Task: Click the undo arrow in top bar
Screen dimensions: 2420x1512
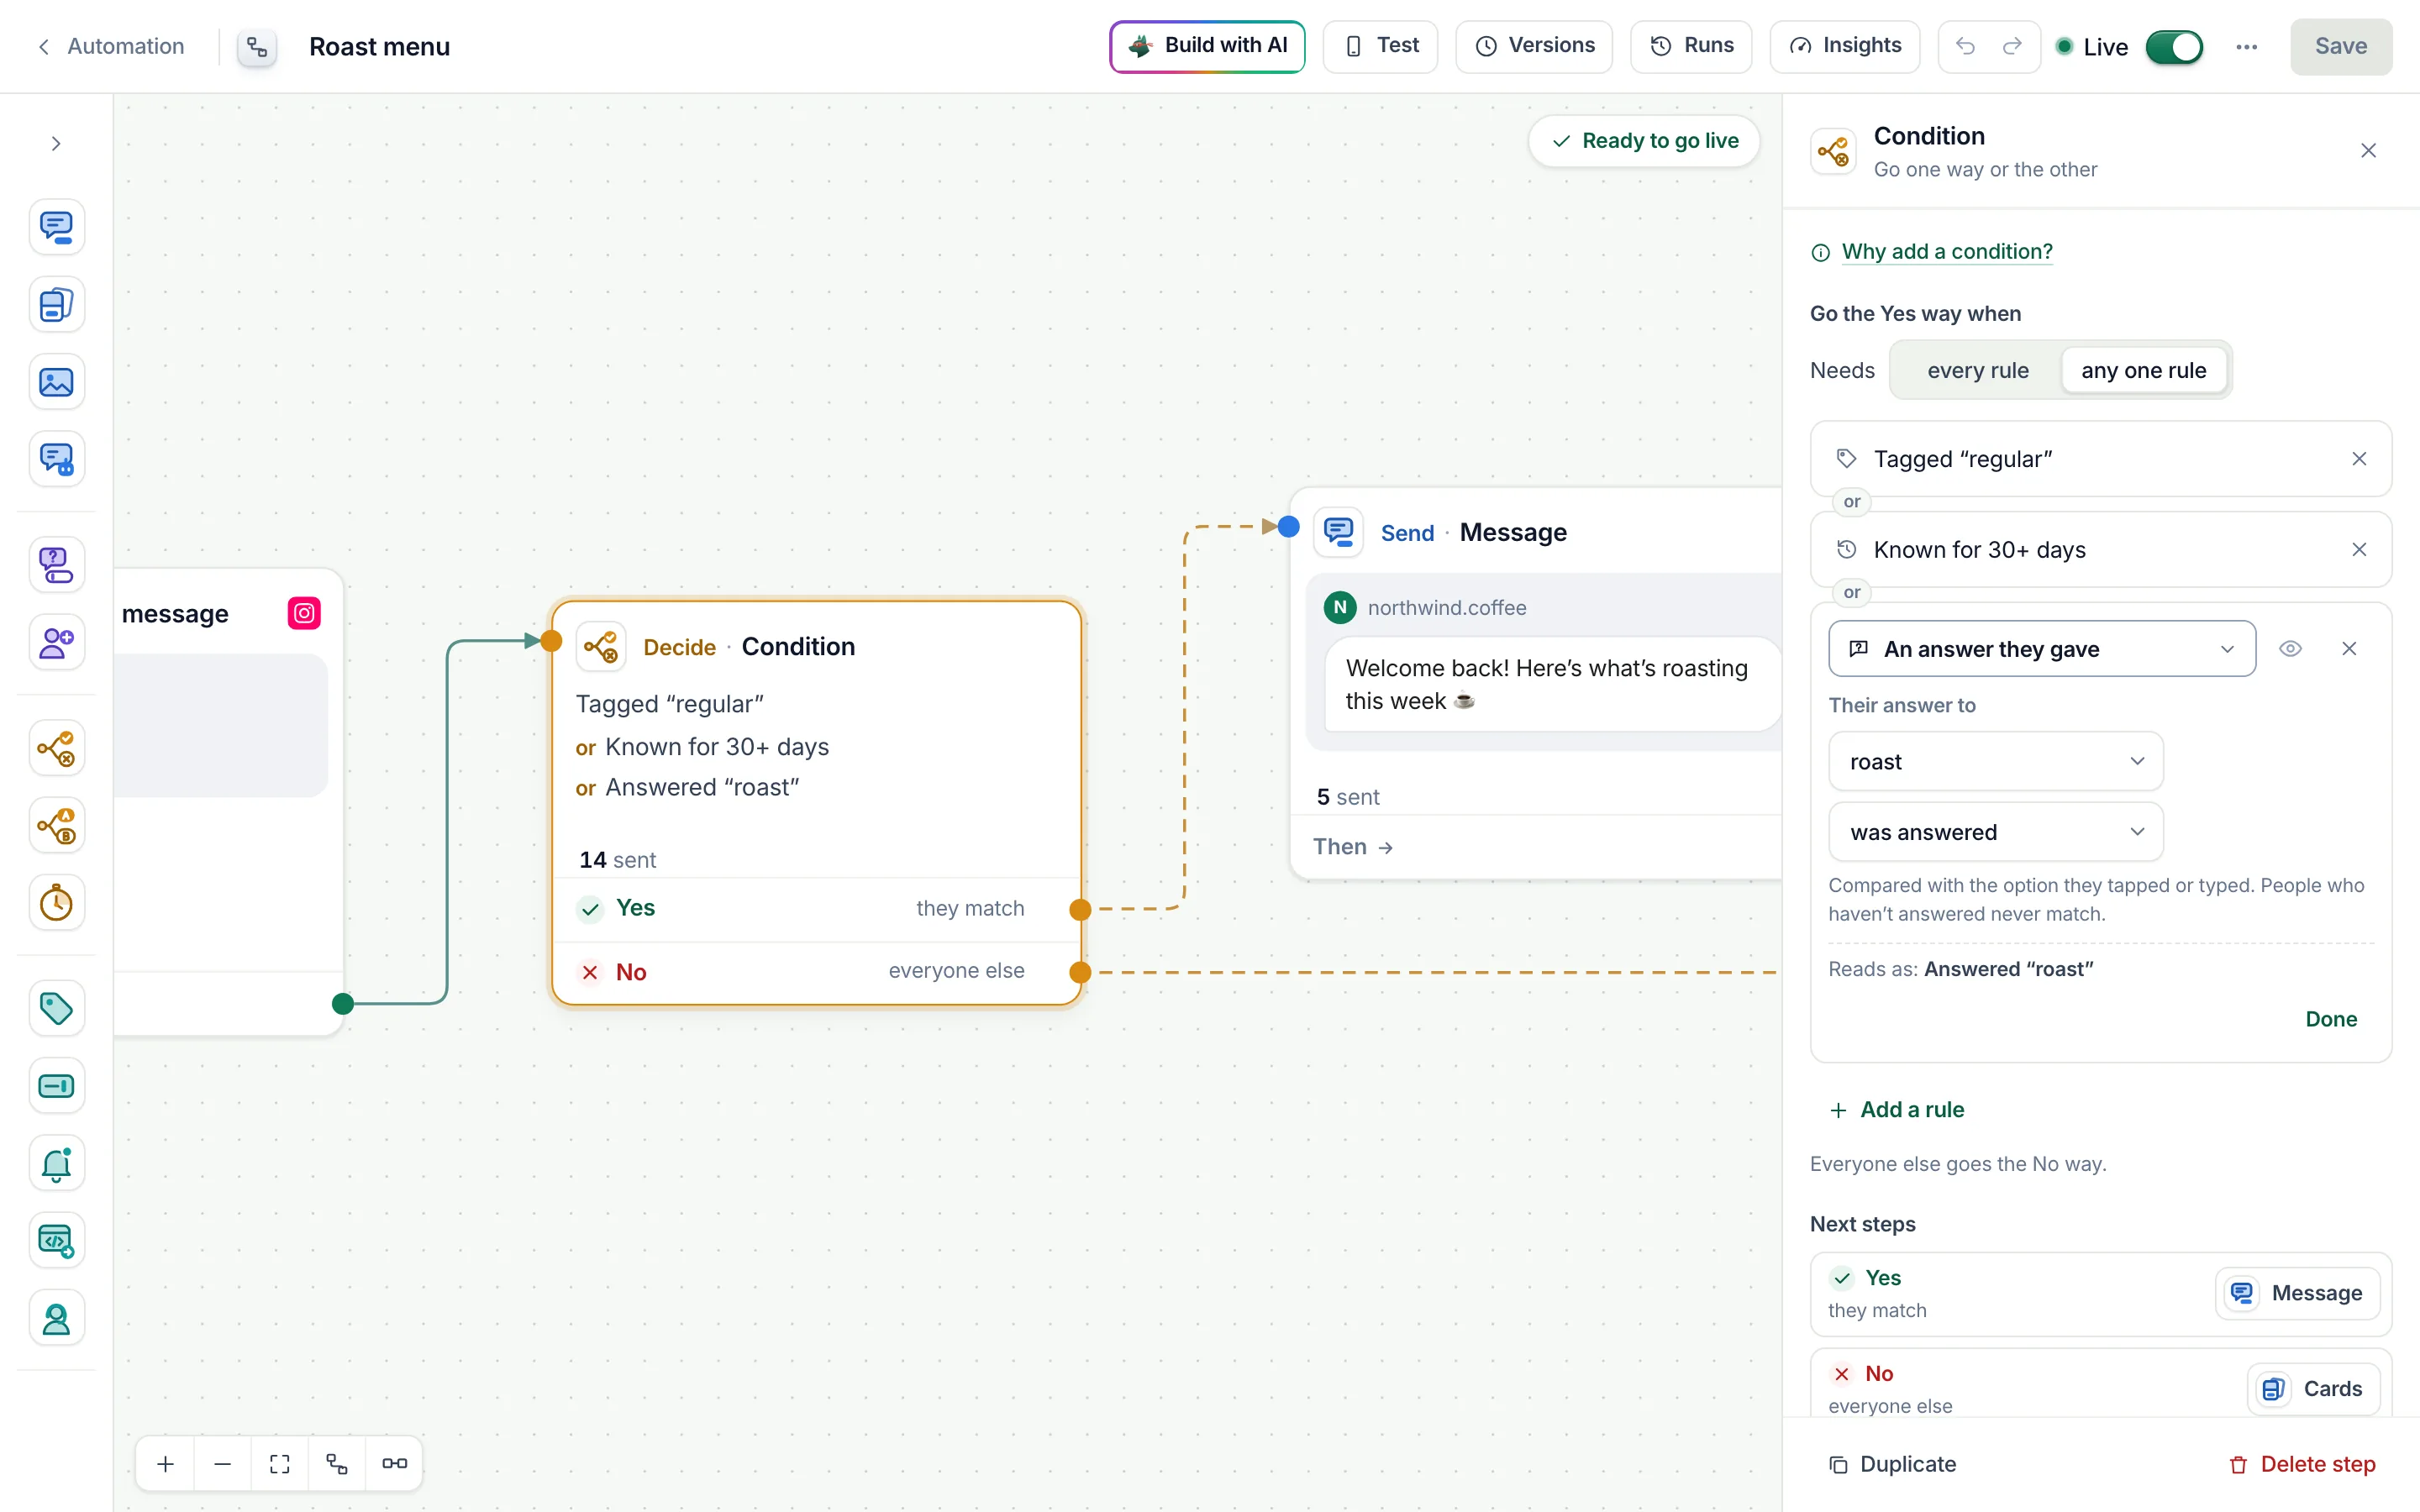Action: click(1965, 46)
